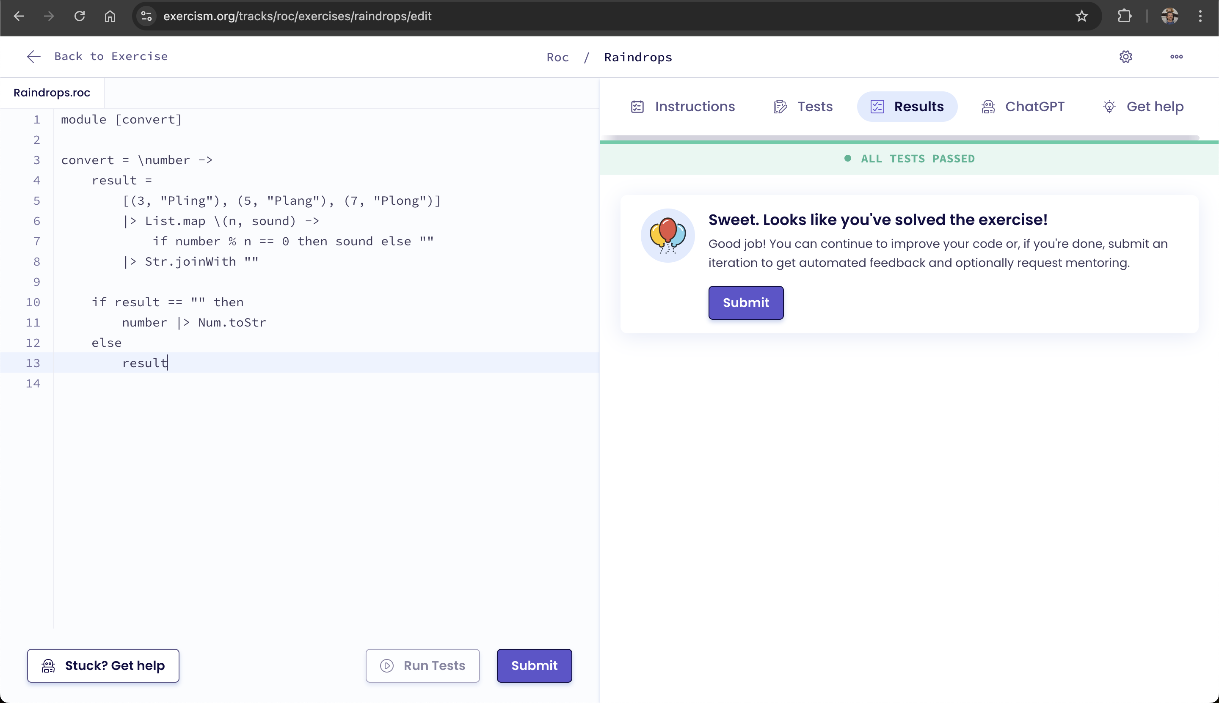
Task: Click the Tests tab icon
Action: coord(780,107)
